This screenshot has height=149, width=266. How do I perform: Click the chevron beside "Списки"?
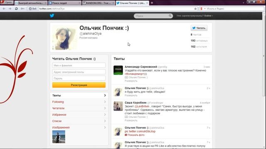(x=105, y=121)
